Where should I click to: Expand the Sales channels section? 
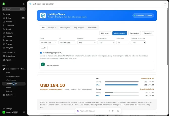pos(9,52)
